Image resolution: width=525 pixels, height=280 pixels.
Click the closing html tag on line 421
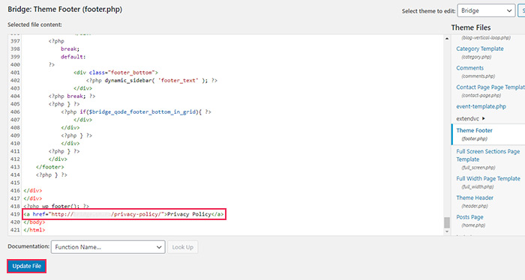(34, 230)
